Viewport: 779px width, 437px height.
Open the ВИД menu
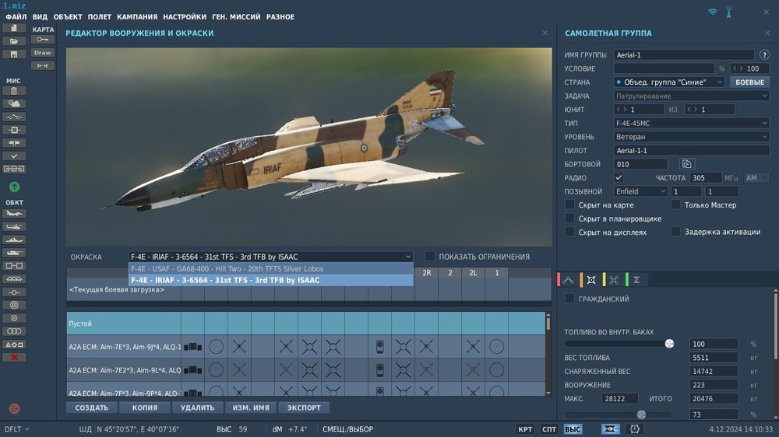[x=40, y=17]
